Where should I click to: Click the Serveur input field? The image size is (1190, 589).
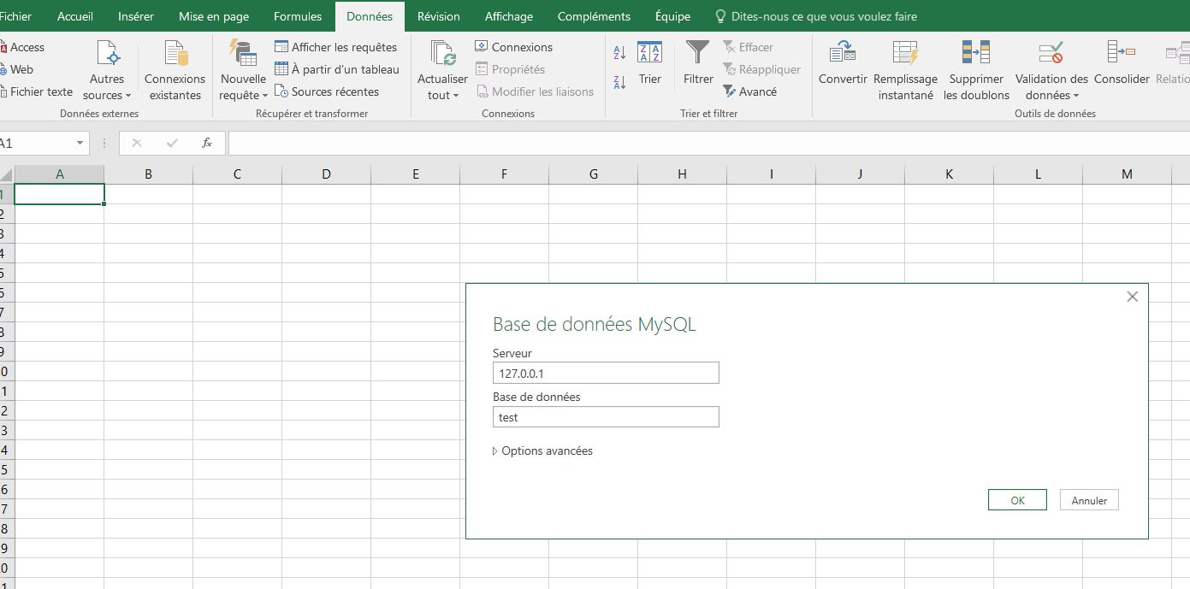(606, 373)
